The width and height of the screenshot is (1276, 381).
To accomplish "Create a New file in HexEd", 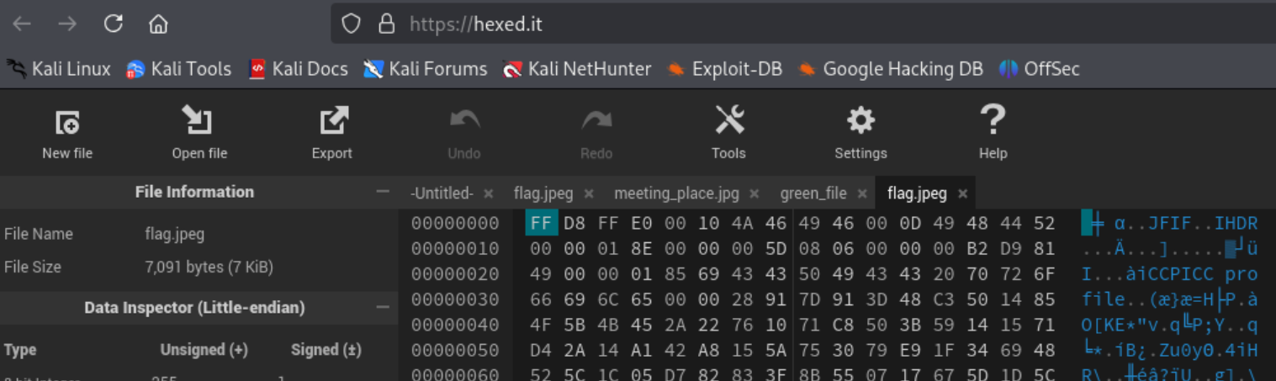I will pos(67,134).
